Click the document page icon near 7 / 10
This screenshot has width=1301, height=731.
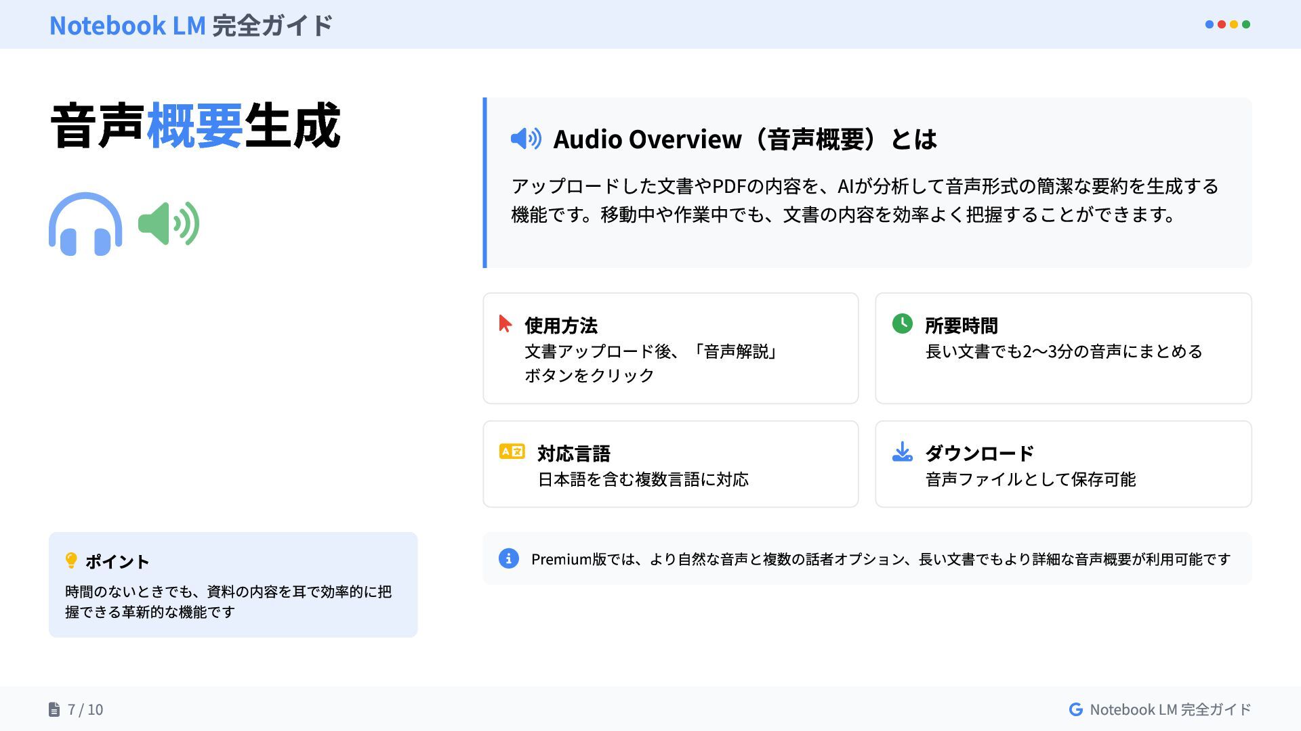(x=54, y=709)
